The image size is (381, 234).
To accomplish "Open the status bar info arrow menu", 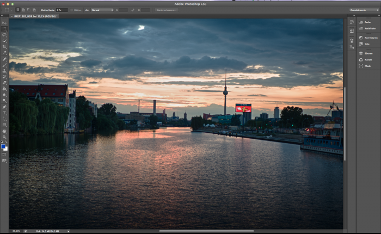I will [68, 231].
